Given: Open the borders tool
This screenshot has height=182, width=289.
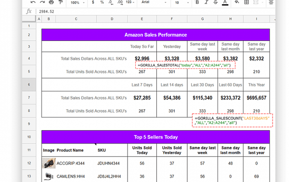Looking at the screenshot, I should click(x=246, y=2).
